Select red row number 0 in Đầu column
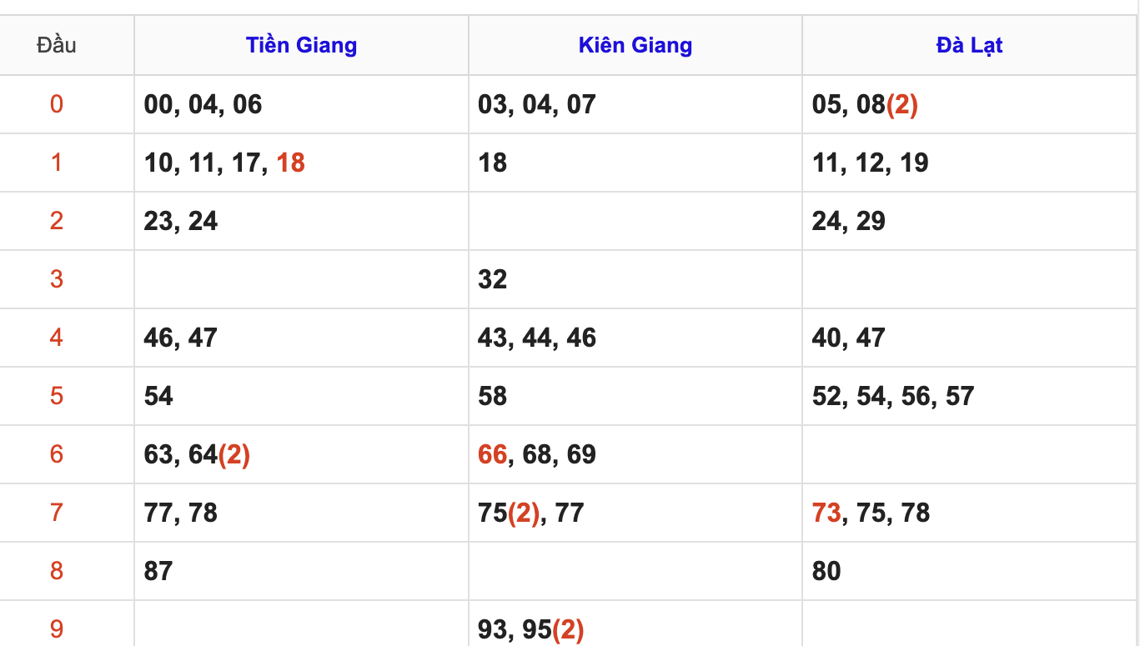The width and height of the screenshot is (1140, 646). 57,104
